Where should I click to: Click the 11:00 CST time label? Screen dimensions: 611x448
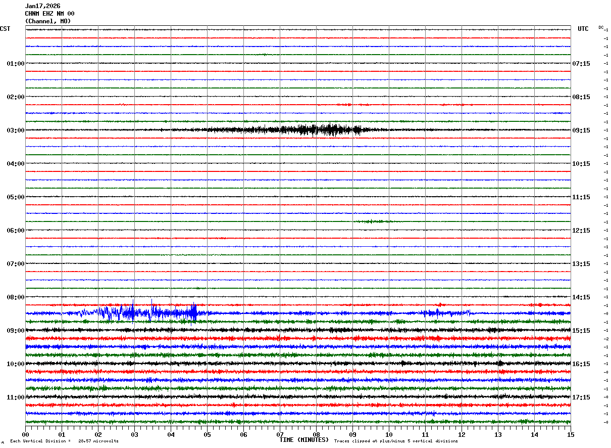click(x=15, y=397)
